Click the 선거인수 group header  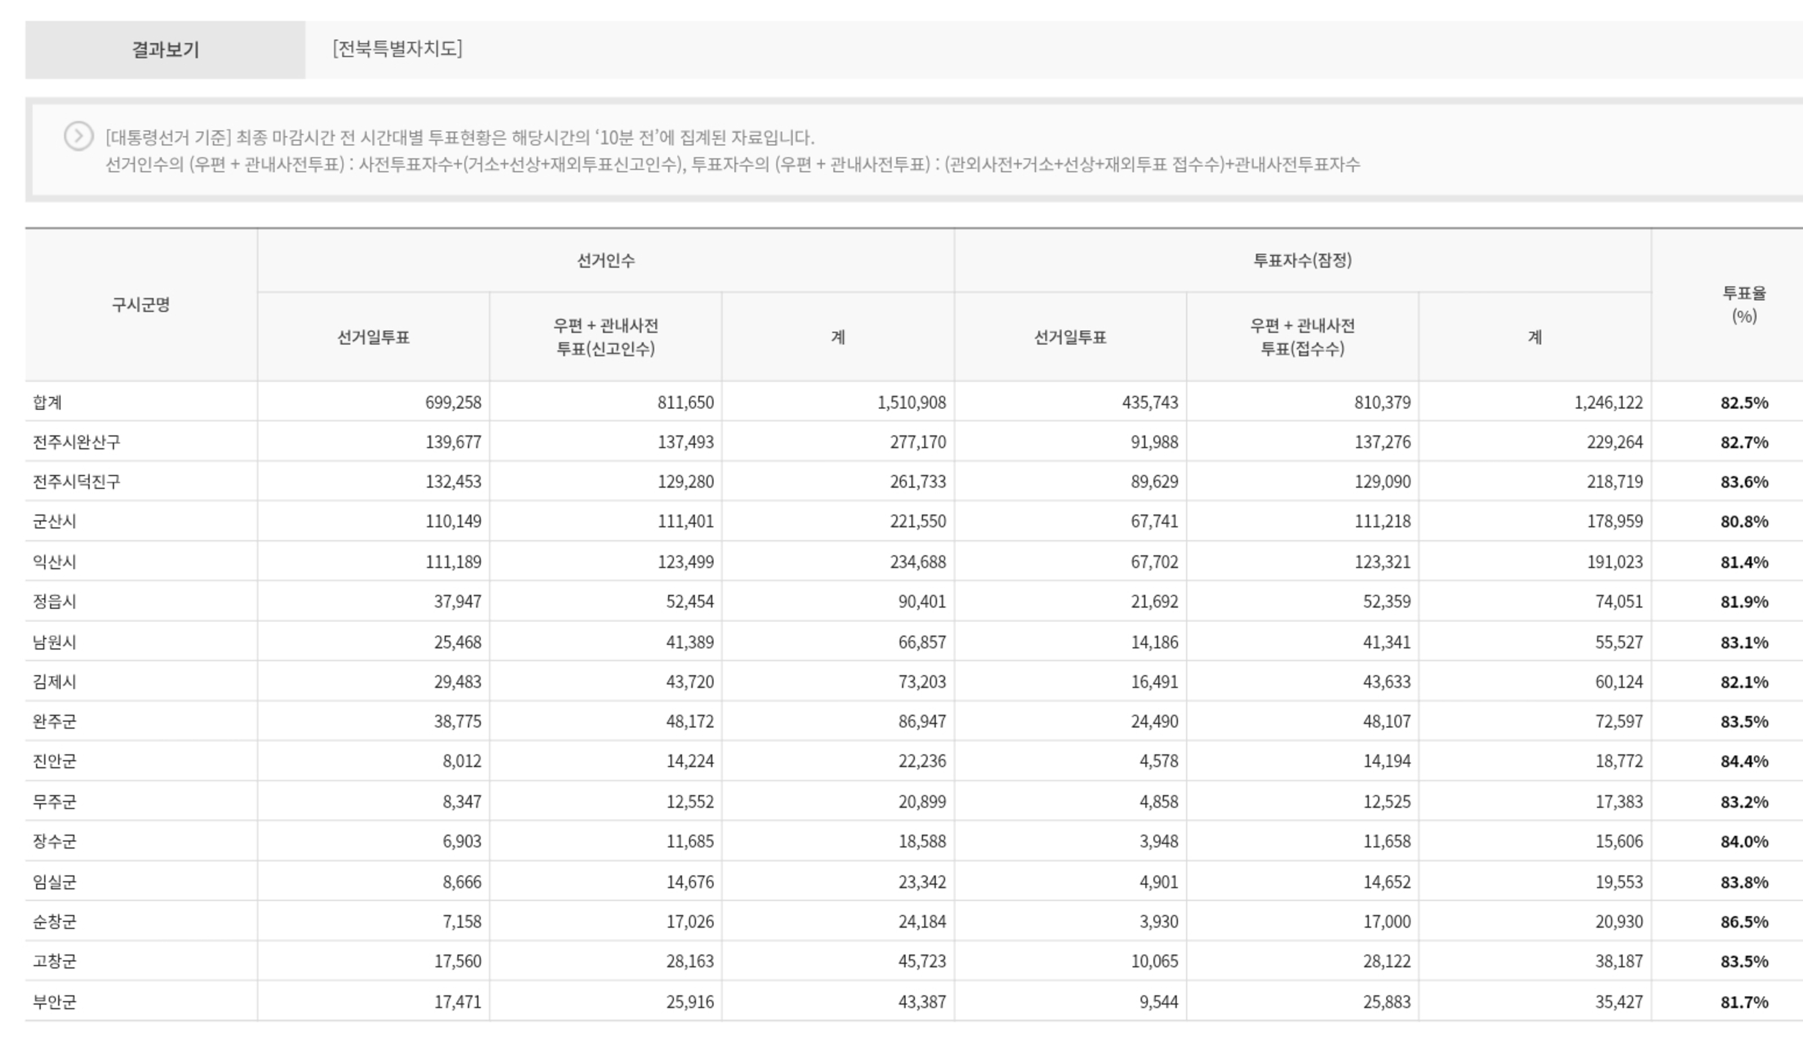[x=605, y=260]
